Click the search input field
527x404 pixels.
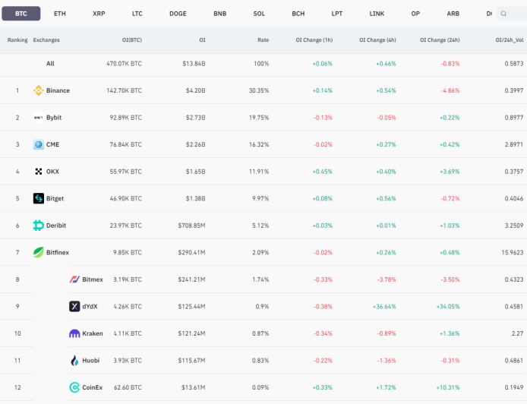coord(512,14)
